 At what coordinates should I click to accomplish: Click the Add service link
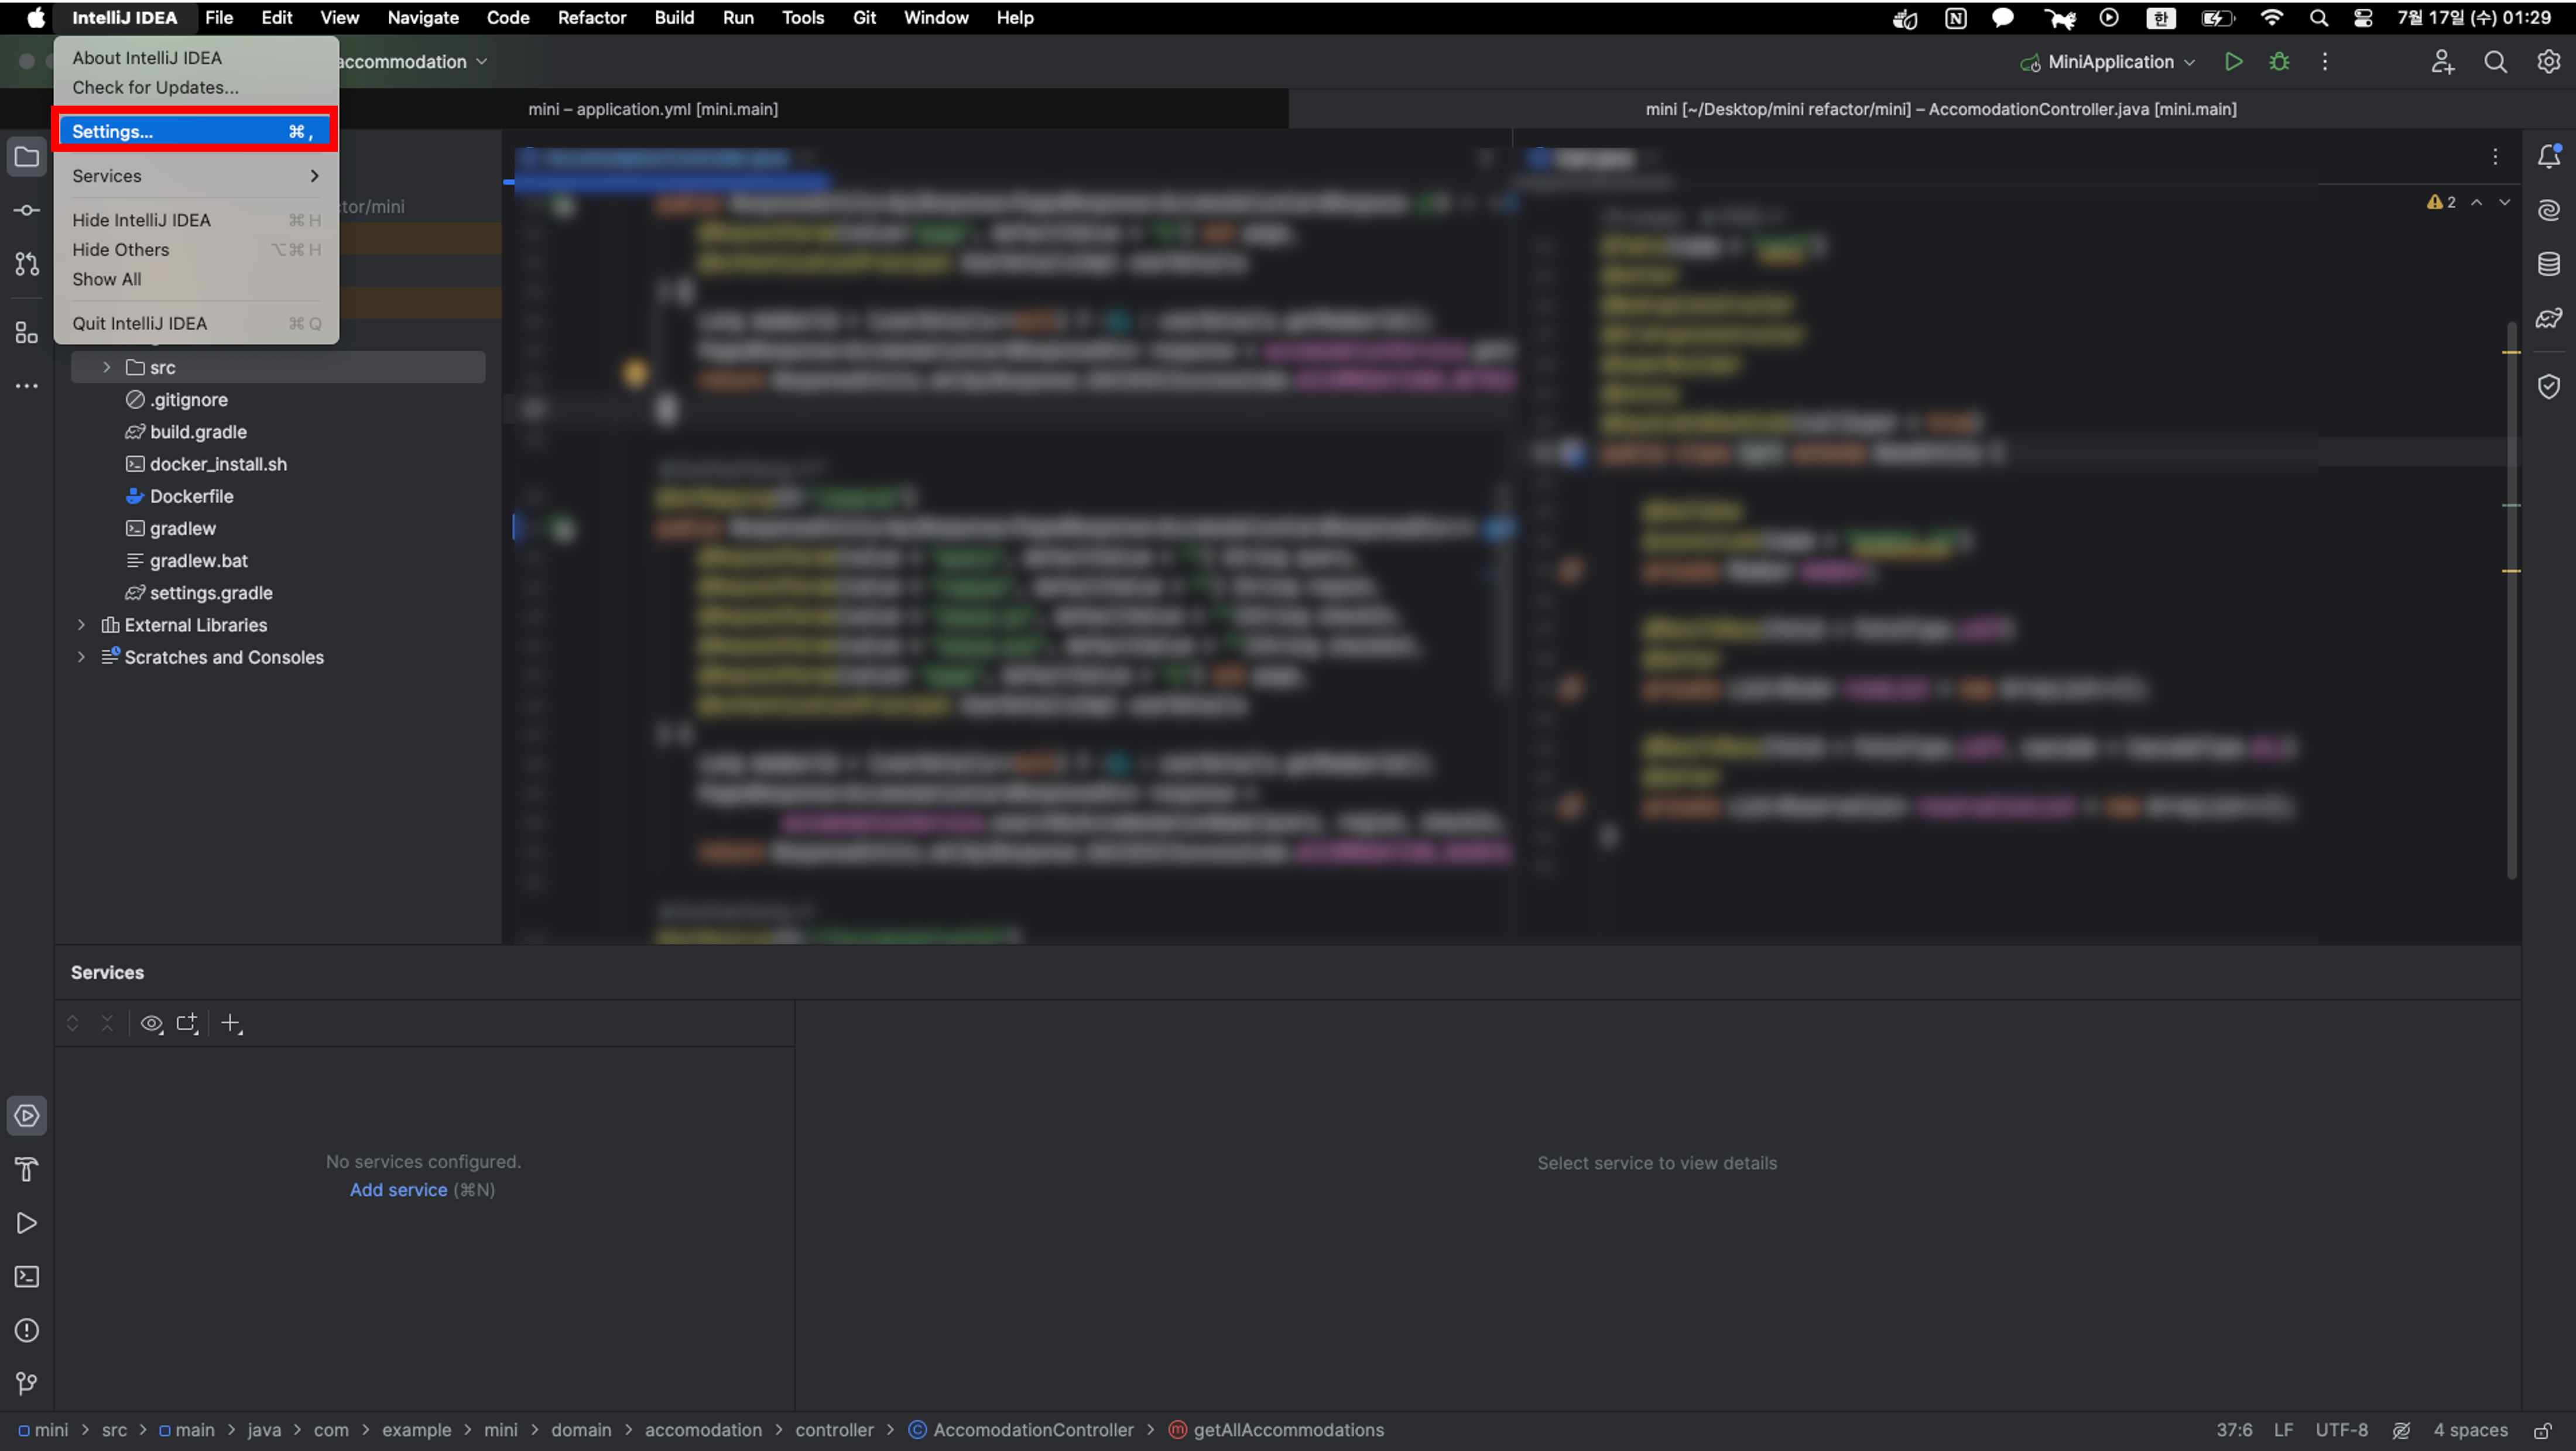398,1190
